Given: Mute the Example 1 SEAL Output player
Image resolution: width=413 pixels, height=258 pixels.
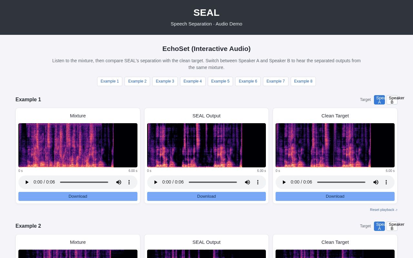Looking at the screenshot, I should (247, 182).
